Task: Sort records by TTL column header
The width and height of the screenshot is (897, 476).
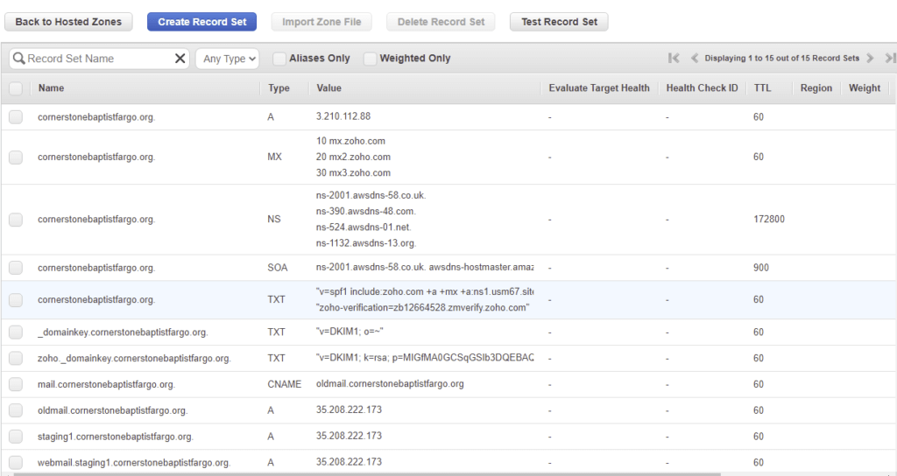Action: (762, 88)
